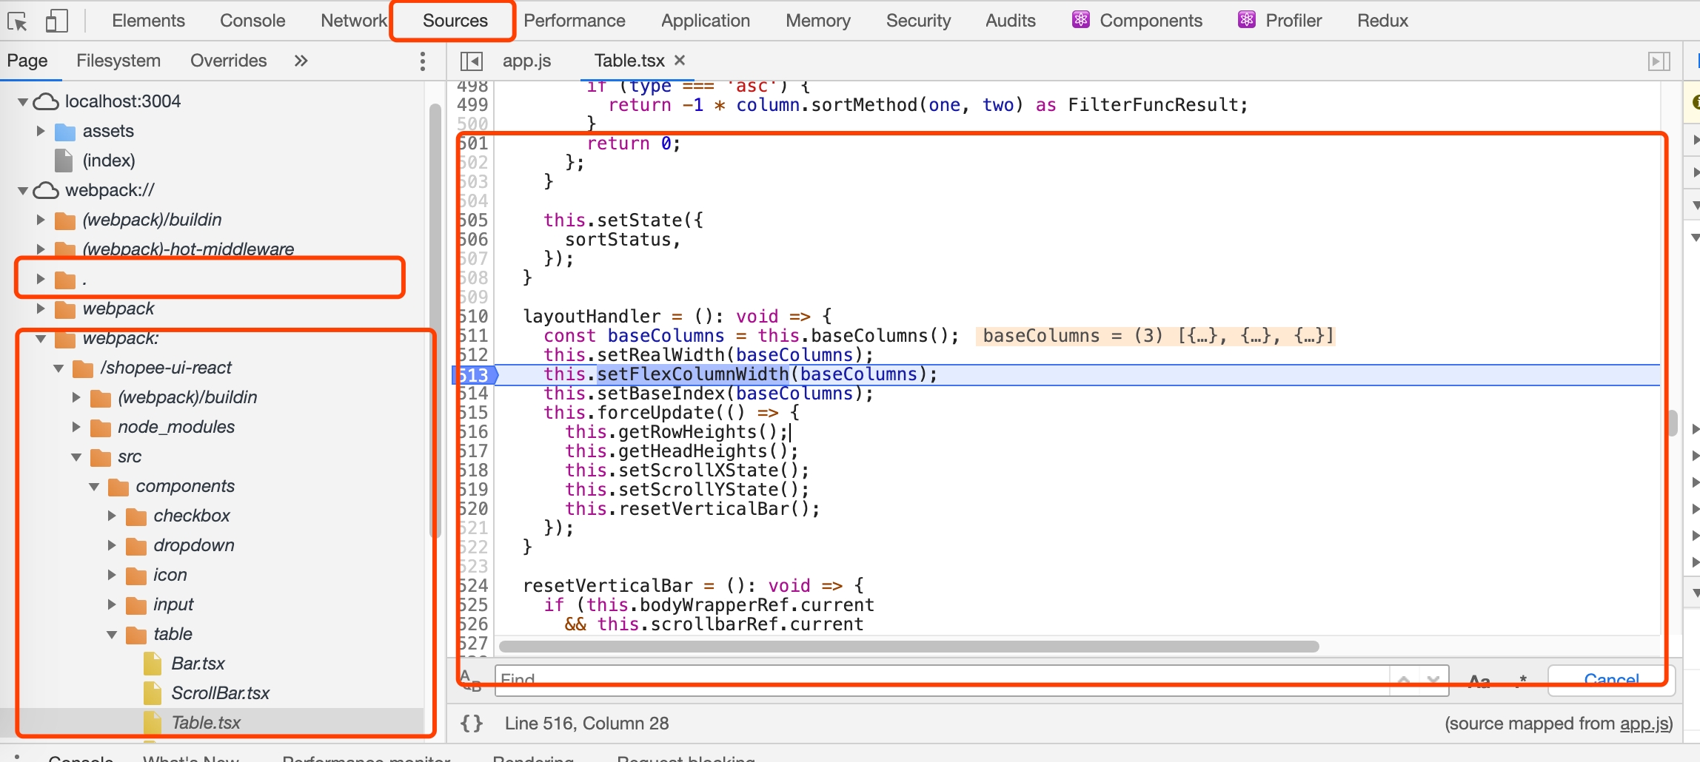
Task: Click into the Find input field
Action: click(940, 680)
